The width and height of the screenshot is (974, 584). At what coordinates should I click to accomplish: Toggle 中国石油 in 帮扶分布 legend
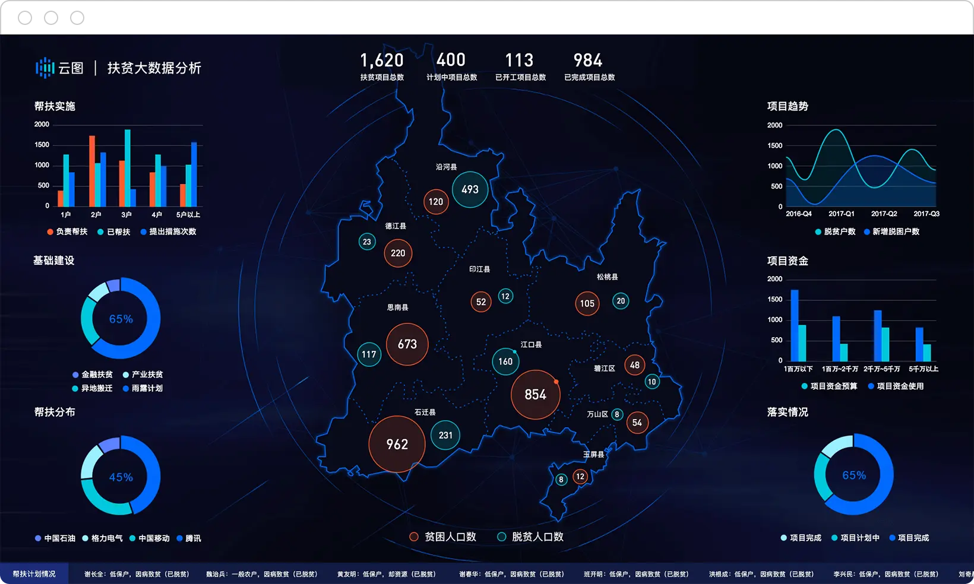click(55, 538)
